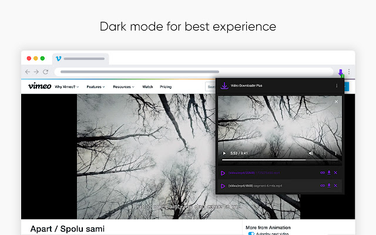The width and height of the screenshot is (376, 235).
Task: Expand the Features dropdown menu
Action: 96,87
